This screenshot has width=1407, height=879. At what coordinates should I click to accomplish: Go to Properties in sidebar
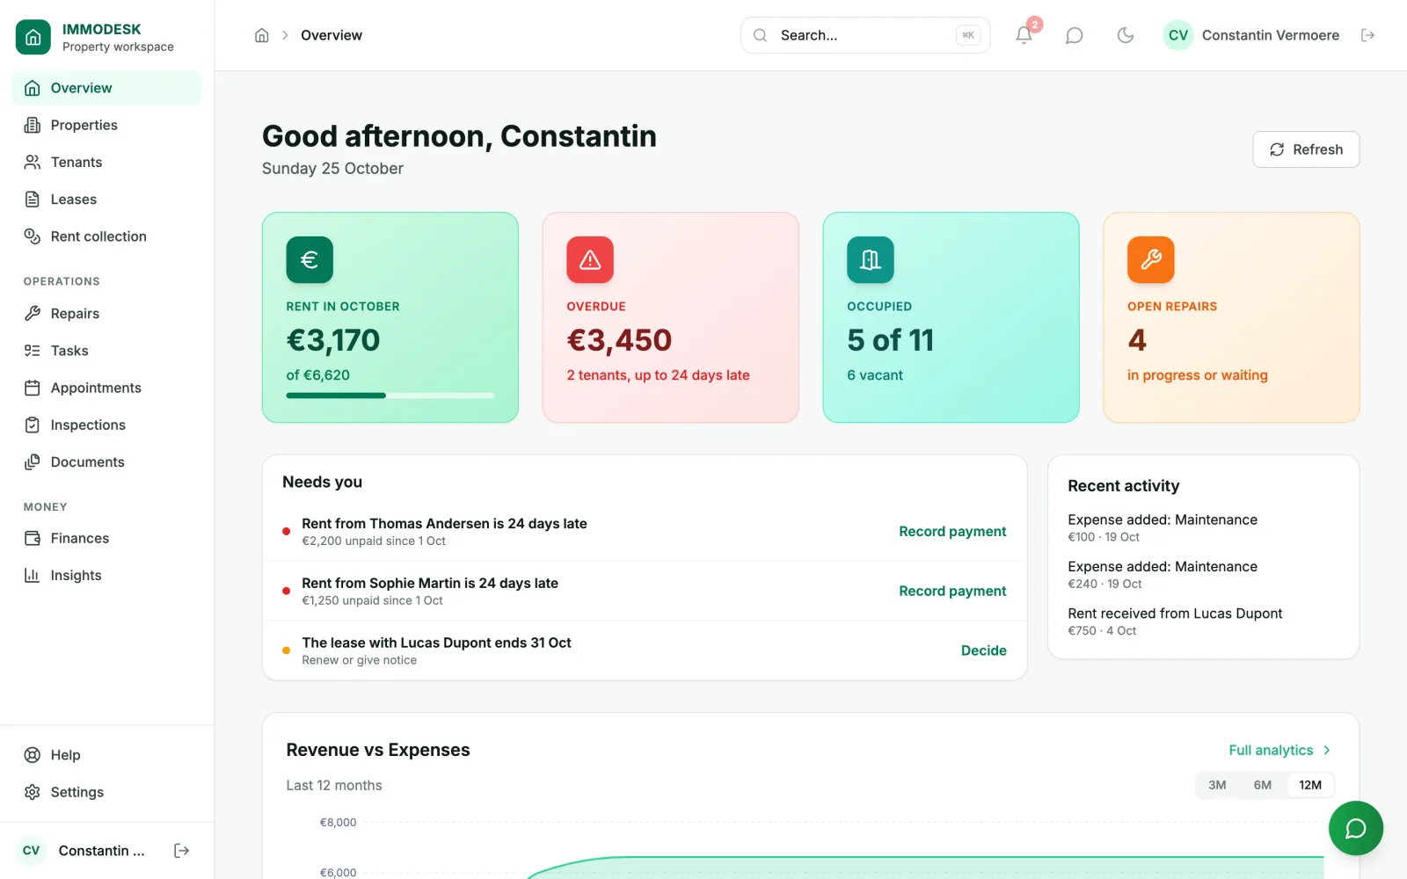(x=107, y=125)
